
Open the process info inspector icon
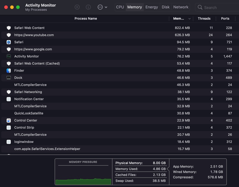pos(88,7)
